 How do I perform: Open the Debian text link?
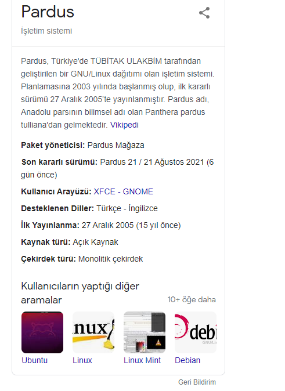coord(187,360)
